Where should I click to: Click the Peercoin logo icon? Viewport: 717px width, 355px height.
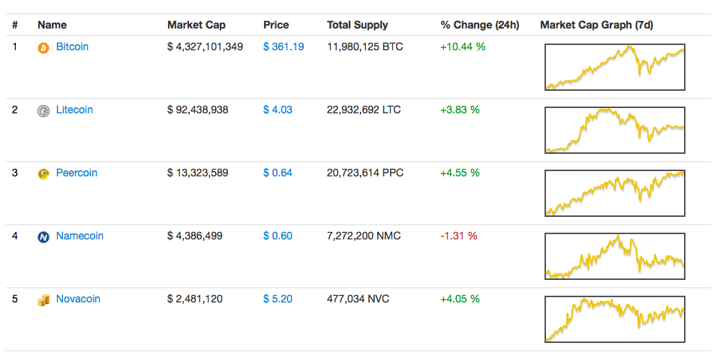43,174
